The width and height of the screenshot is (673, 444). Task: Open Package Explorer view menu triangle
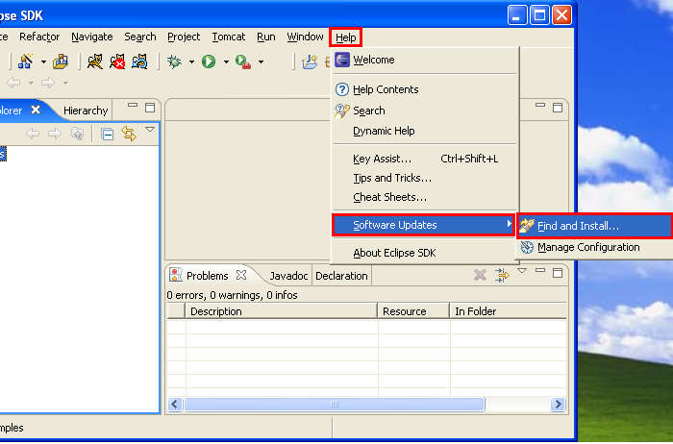(150, 130)
